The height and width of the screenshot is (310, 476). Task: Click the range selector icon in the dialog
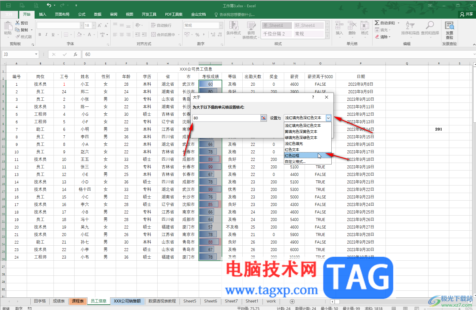[263, 118]
